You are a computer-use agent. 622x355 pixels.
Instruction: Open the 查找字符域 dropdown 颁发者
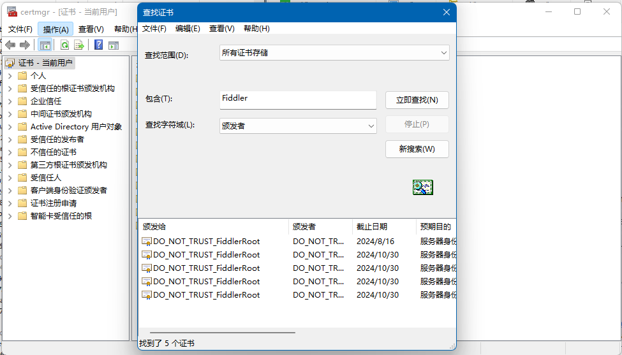298,126
